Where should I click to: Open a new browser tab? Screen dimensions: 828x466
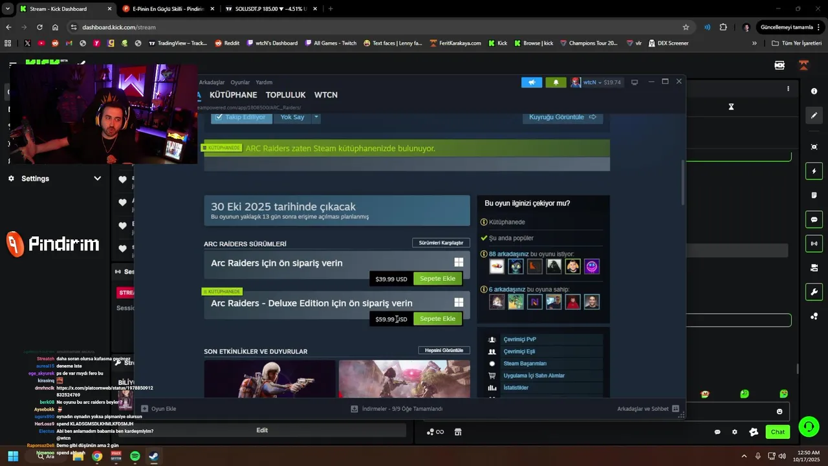pyautogui.click(x=331, y=9)
